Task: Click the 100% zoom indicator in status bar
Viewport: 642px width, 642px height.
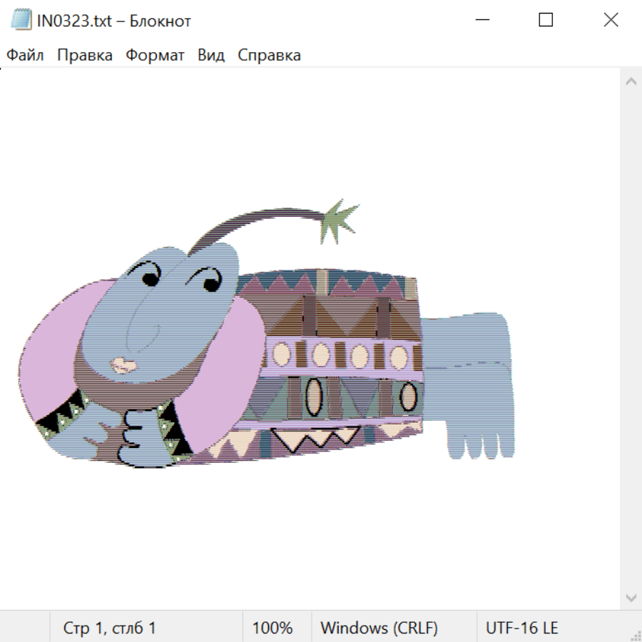Action: click(272, 628)
